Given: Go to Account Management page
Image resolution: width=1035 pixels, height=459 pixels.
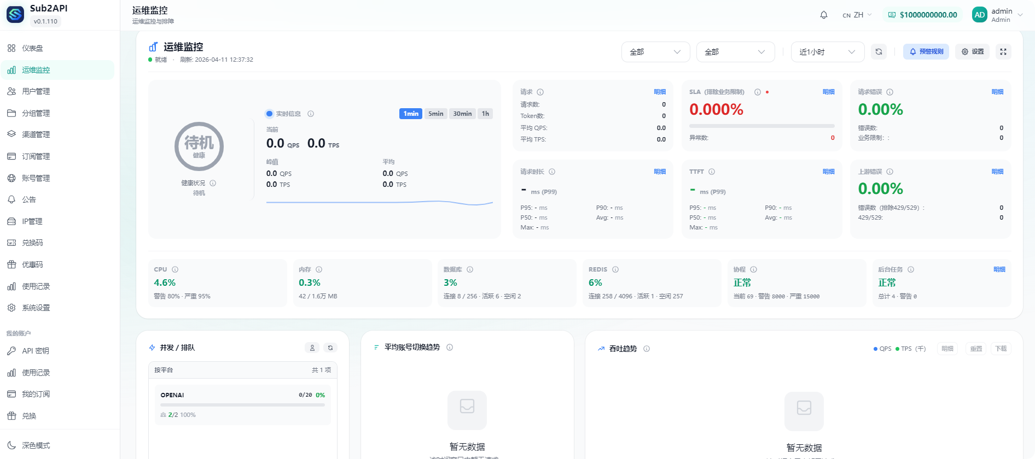Looking at the screenshot, I should coord(36,178).
